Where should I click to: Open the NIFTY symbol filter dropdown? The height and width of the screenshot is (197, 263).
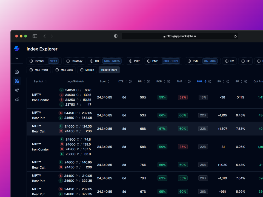tap(53, 61)
